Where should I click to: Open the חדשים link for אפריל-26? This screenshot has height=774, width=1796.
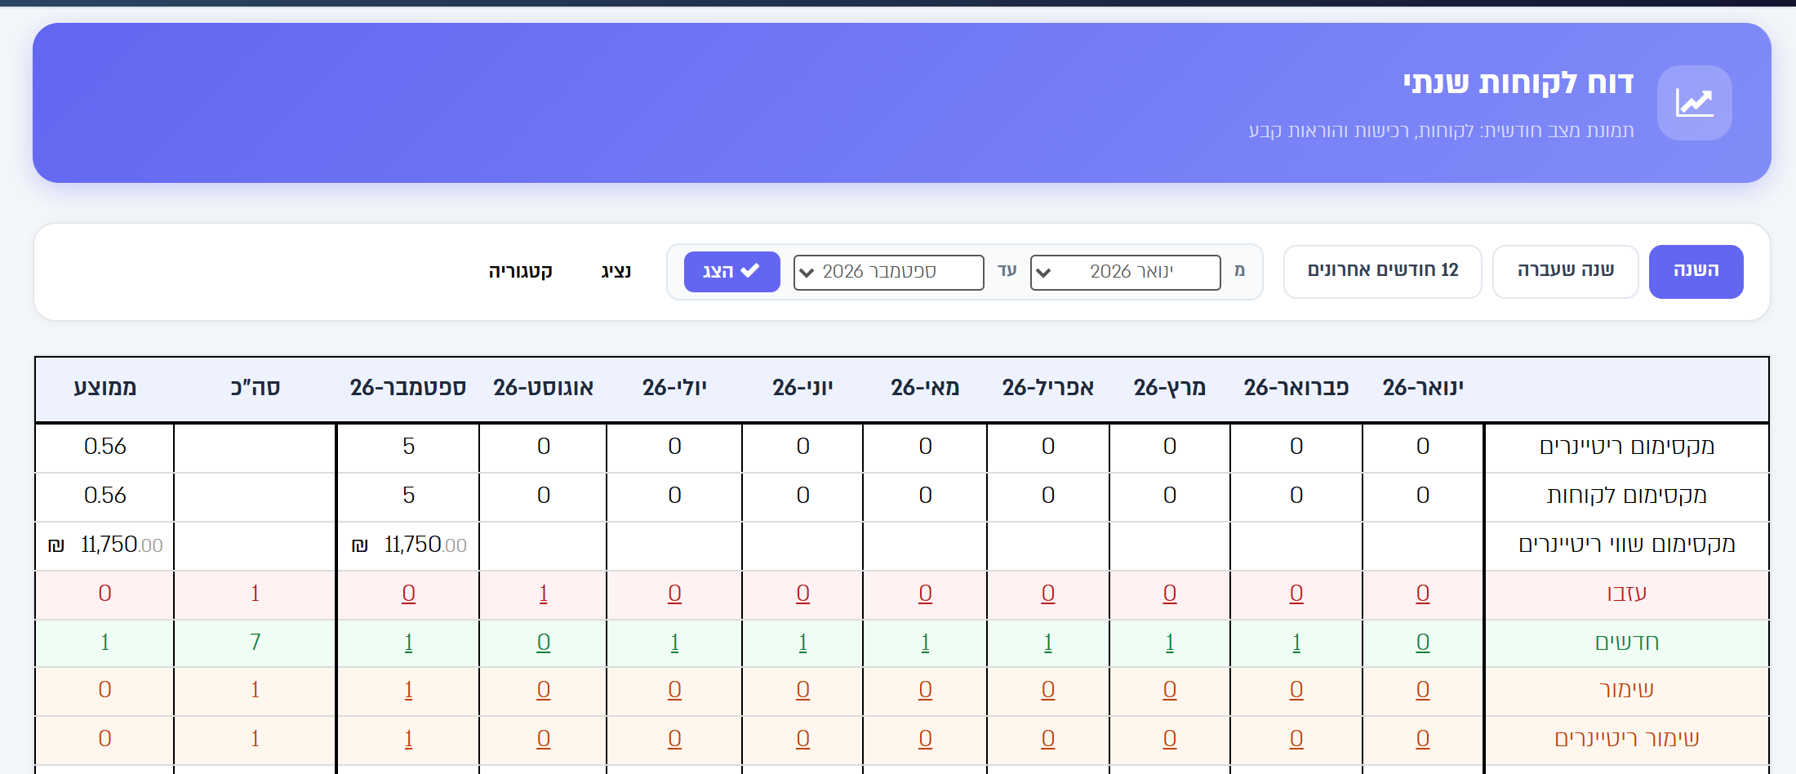click(x=1048, y=643)
